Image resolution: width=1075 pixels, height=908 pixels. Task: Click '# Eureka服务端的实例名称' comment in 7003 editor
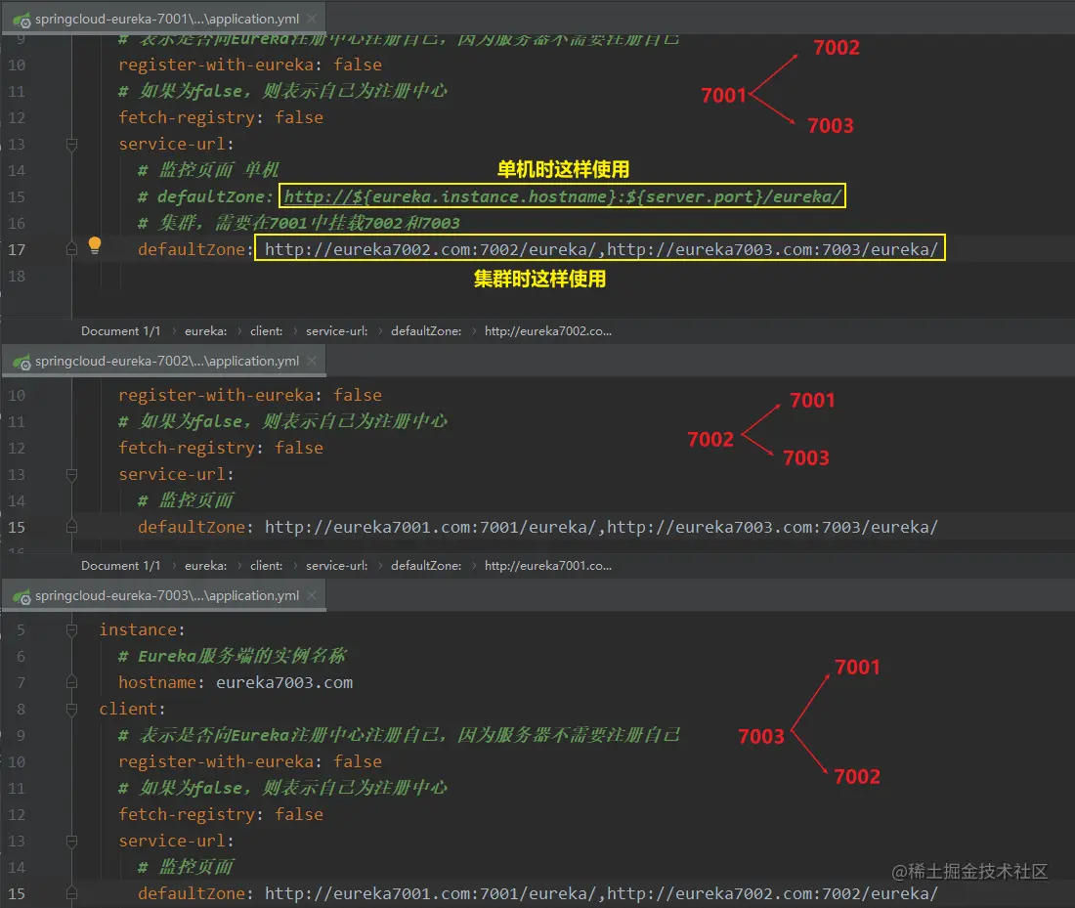pos(232,656)
